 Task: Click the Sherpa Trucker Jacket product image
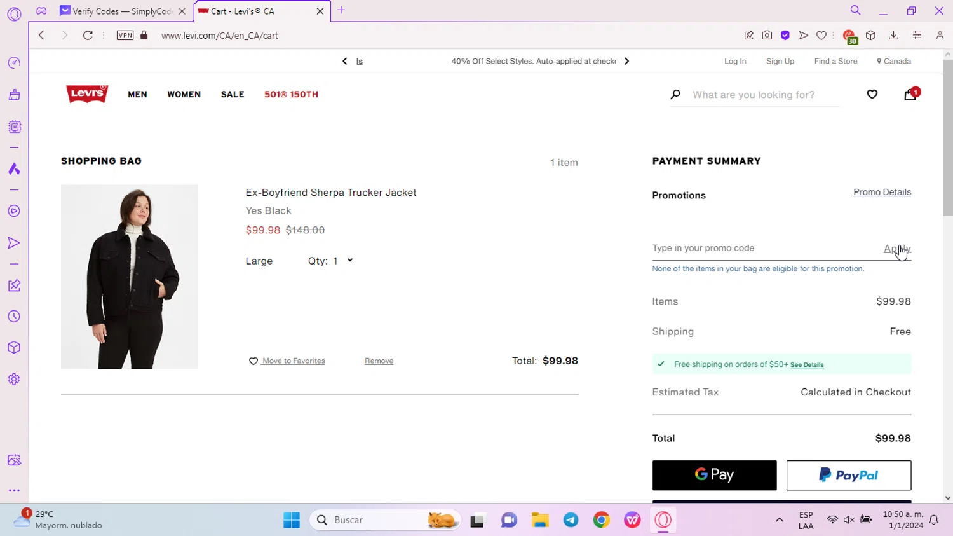tap(130, 277)
